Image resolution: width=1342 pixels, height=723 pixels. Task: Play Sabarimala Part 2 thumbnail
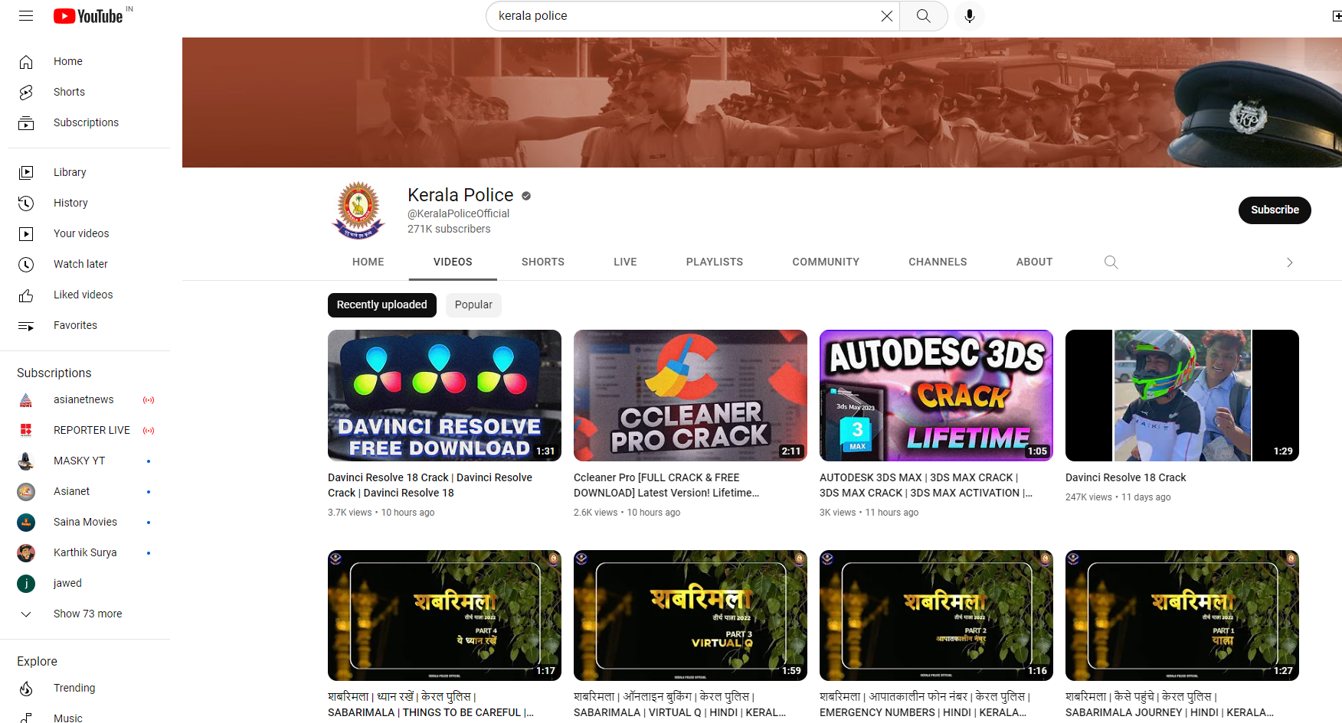click(936, 615)
